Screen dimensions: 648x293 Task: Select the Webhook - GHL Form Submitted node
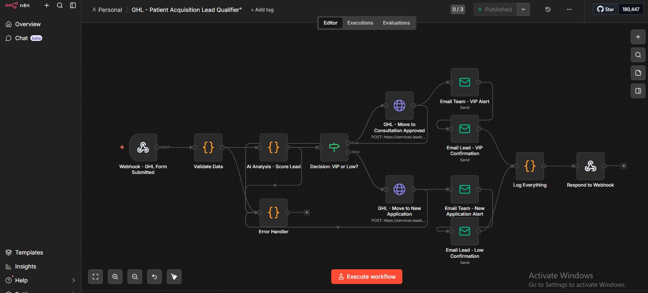click(143, 147)
